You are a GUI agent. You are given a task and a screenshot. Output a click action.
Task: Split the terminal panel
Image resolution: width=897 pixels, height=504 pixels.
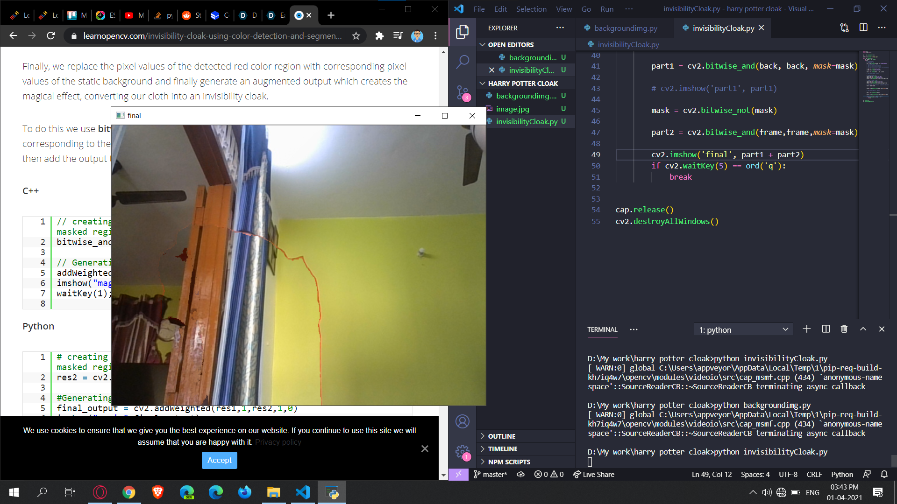tap(826, 329)
